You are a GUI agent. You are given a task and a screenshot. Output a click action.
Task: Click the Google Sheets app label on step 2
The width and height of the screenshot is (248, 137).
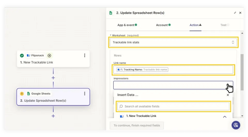pos(39,94)
